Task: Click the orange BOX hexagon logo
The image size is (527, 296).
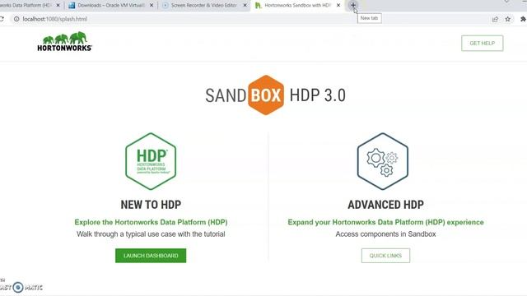Action: coord(266,95)
